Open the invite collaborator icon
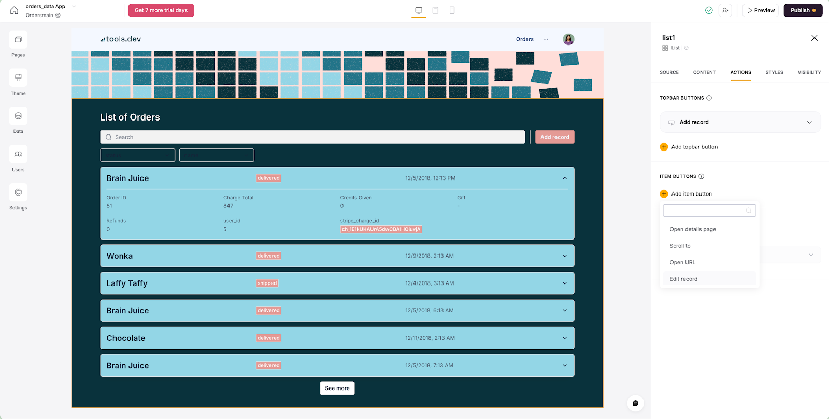This screenshot has width=829, height=419. (725, 10)
